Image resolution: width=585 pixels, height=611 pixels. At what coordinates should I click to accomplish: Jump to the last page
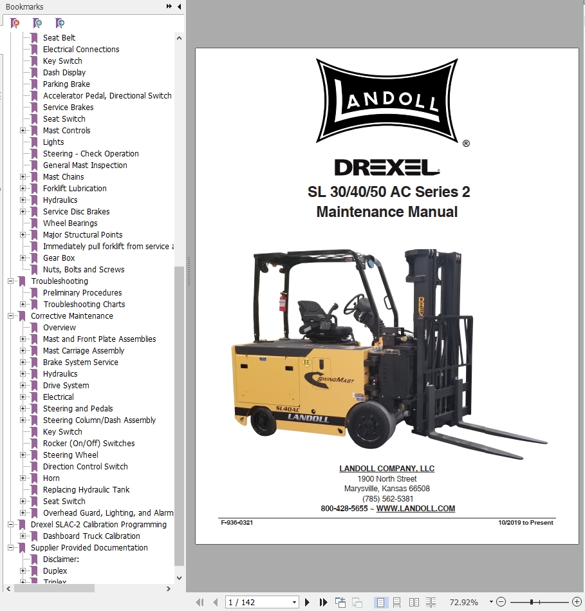[x=323, y=603]
